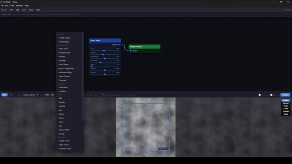Image resolution: width=292 pixels, height=164 pixels.
Task: Choose Mix in the node menu
Action: pos(69,110)
